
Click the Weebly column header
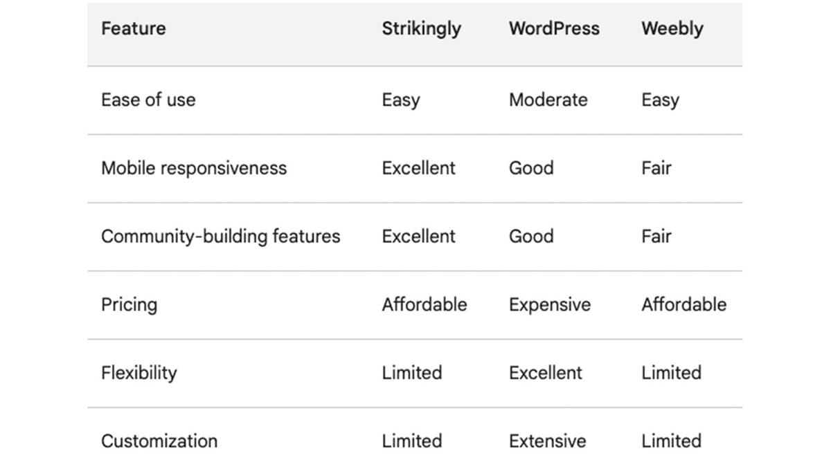[672, 29]
